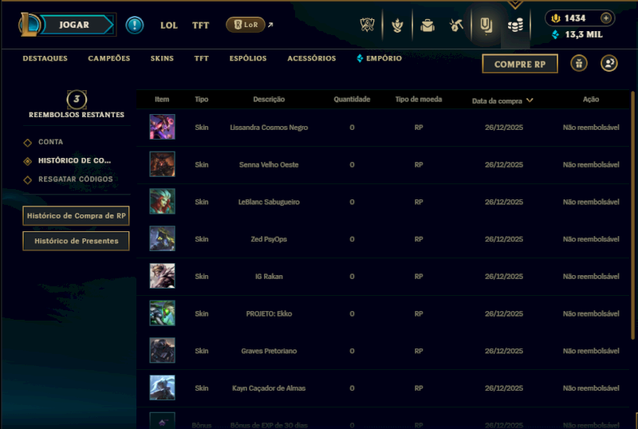The image size is (638, 429).
Task: Click the Ação column header
Action: tap(591, 100)
